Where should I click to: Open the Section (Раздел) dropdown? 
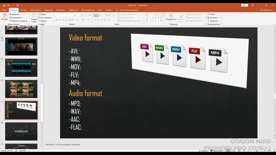[x=43, y=21]
